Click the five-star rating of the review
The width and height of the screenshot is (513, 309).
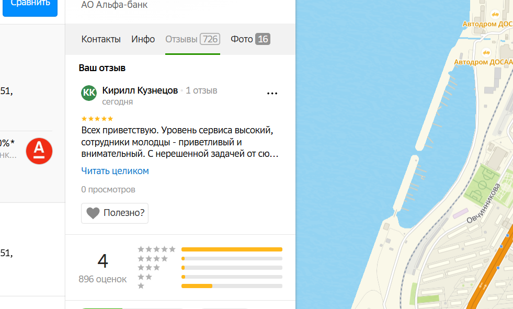(x=97, y=119)
